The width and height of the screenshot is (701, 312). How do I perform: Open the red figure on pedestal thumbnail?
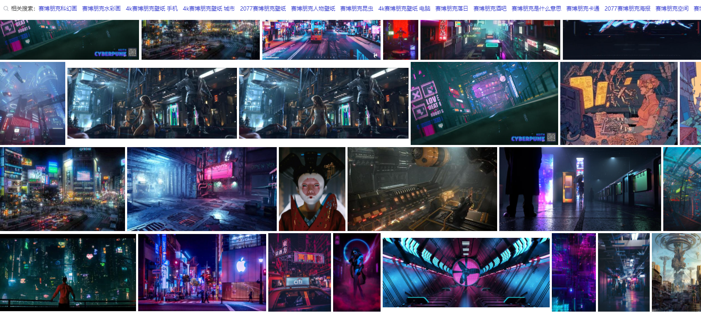click(401, 40)
